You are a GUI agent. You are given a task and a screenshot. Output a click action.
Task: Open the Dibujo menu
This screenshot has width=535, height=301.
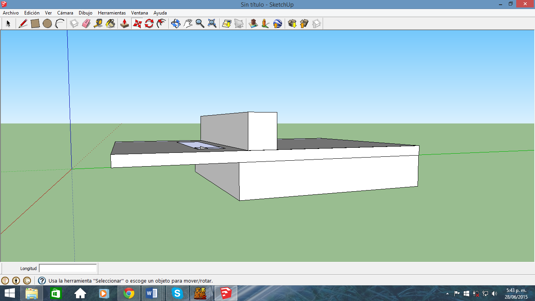[85, 13]
